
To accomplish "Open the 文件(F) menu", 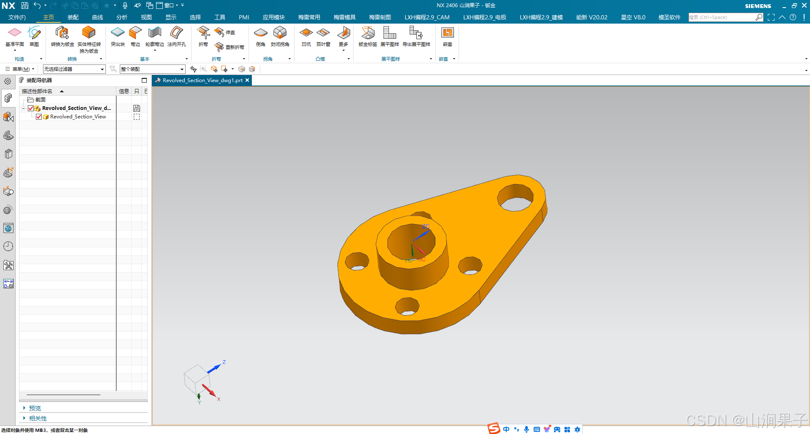I will (x=17, y=17).
